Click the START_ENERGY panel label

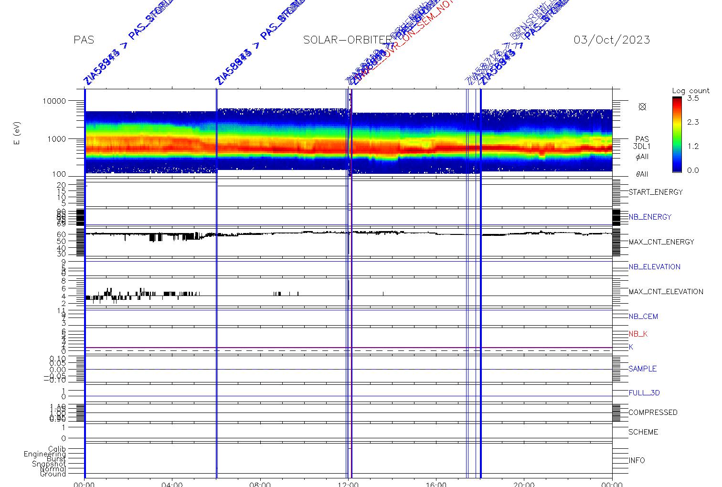click(x=656, y=192)
